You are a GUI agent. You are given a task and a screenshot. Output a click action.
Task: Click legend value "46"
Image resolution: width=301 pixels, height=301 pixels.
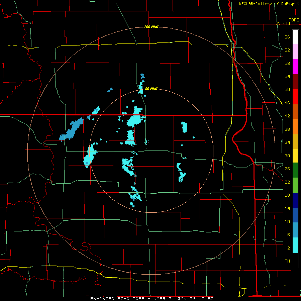[x=287, y=103]
